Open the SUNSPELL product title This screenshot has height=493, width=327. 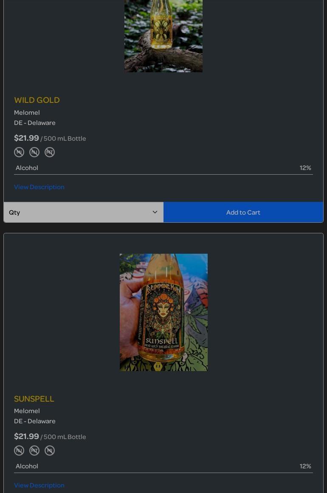34,399
